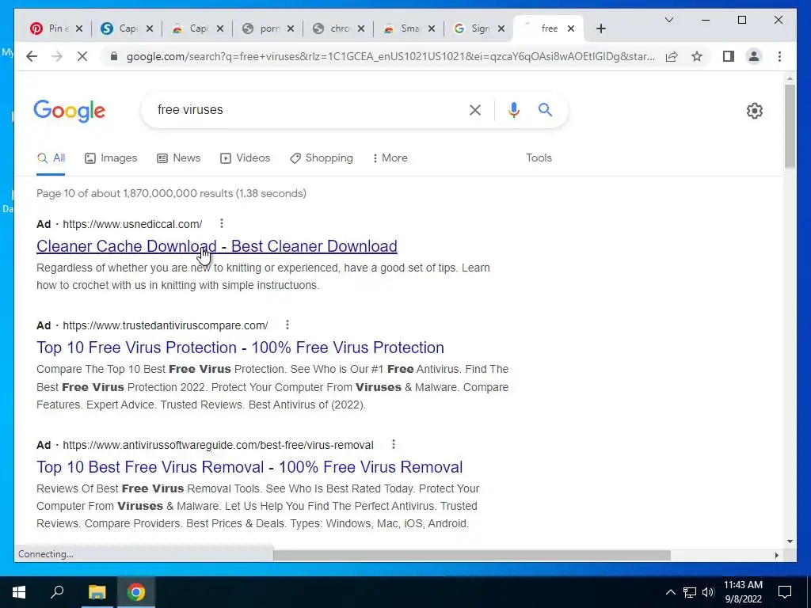
Task: Click the https://www.trustedantiviruscompare.com/ ad URL
Action: pos(166,325)
